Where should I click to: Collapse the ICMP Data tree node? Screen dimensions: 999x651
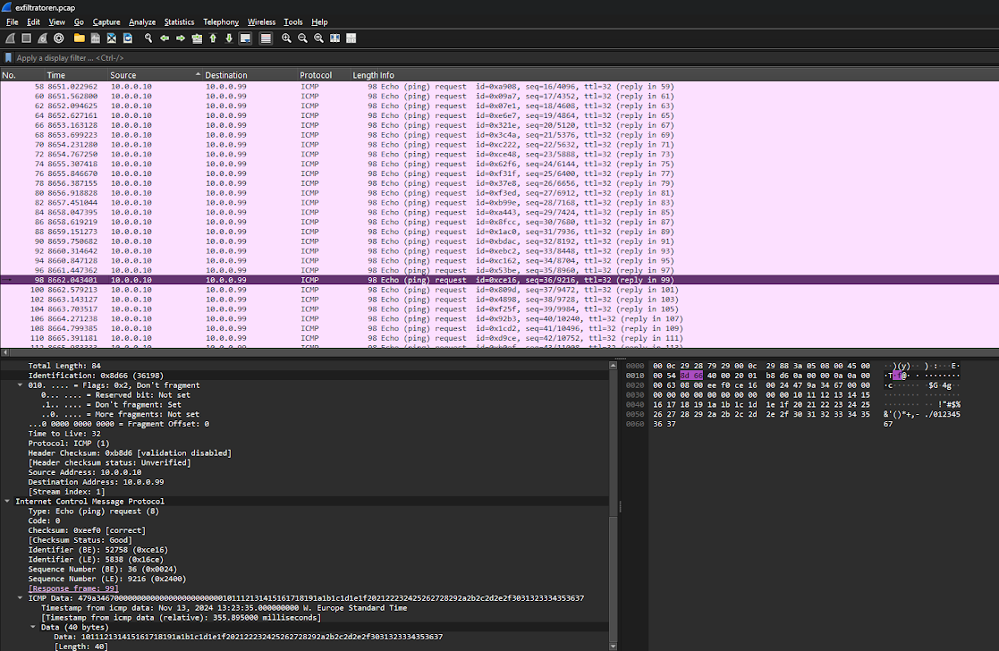tap(20, 598)
